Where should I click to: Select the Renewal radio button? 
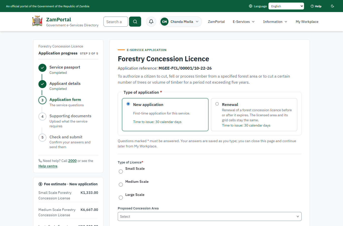coord(217,104)
